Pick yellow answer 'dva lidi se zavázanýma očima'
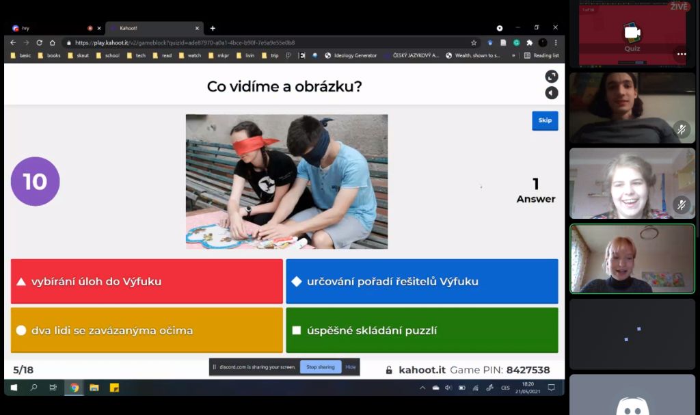The height and width of the screenshot is (415, 700). pos(147,330)
